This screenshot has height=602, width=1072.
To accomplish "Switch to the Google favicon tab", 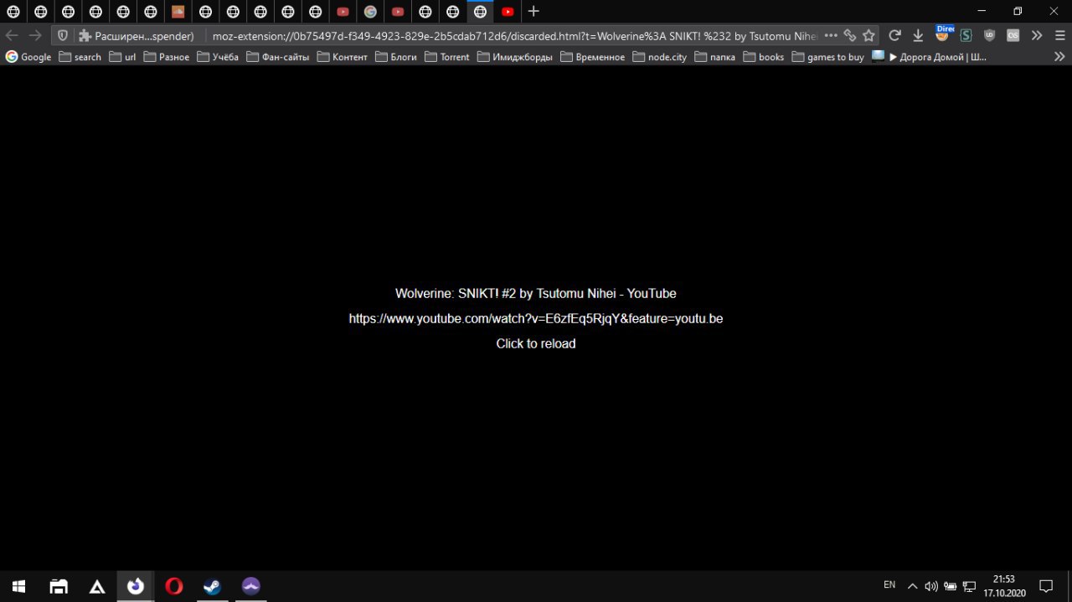I will click(370, 12).
